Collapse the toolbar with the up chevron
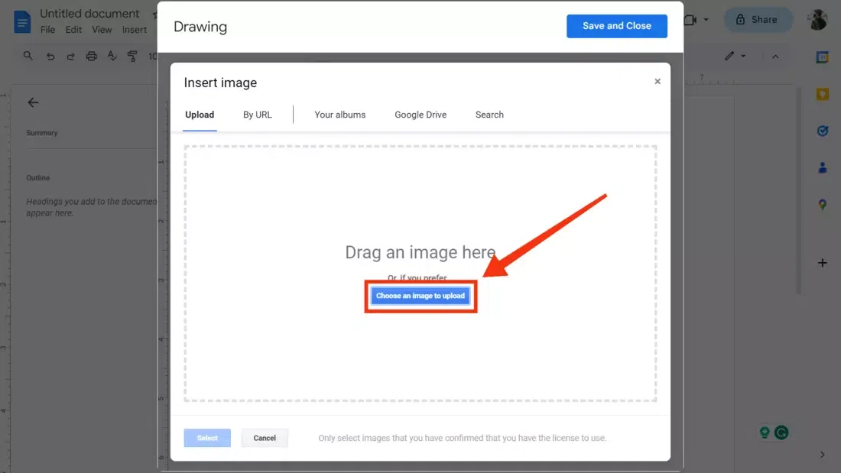 pyautogui.click(x=775, y=57)
